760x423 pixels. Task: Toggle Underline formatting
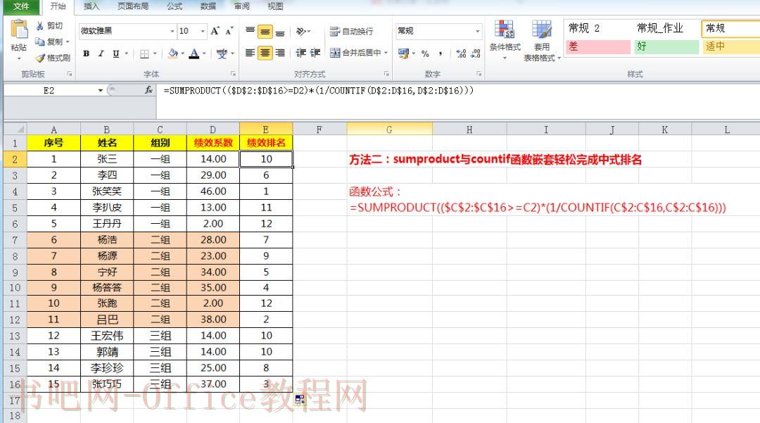pyautogui.click(x=116, y=53)
